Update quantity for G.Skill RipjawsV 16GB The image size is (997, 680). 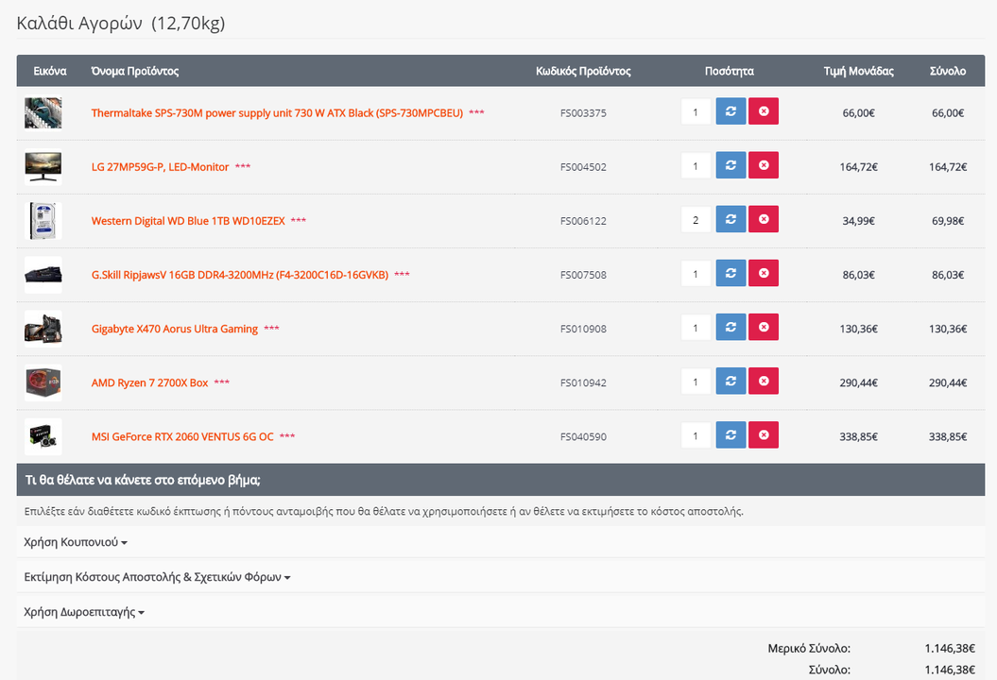click(731, 273)
